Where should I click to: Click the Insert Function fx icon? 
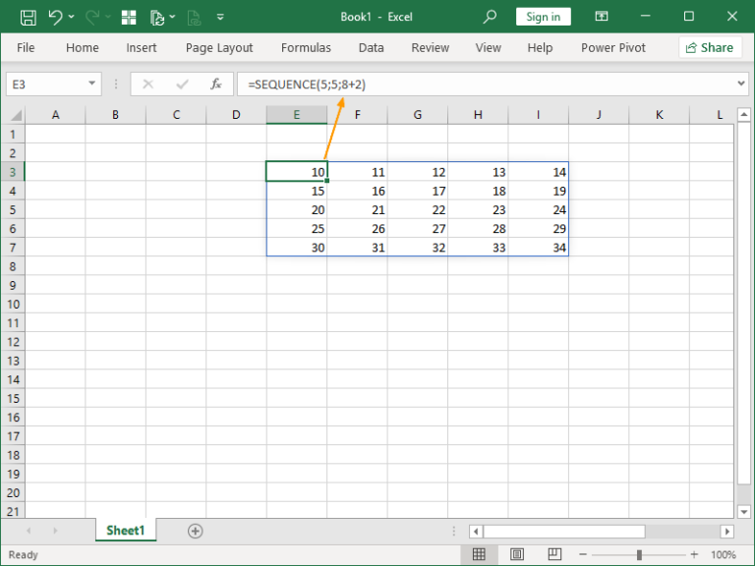click(215, 85)
